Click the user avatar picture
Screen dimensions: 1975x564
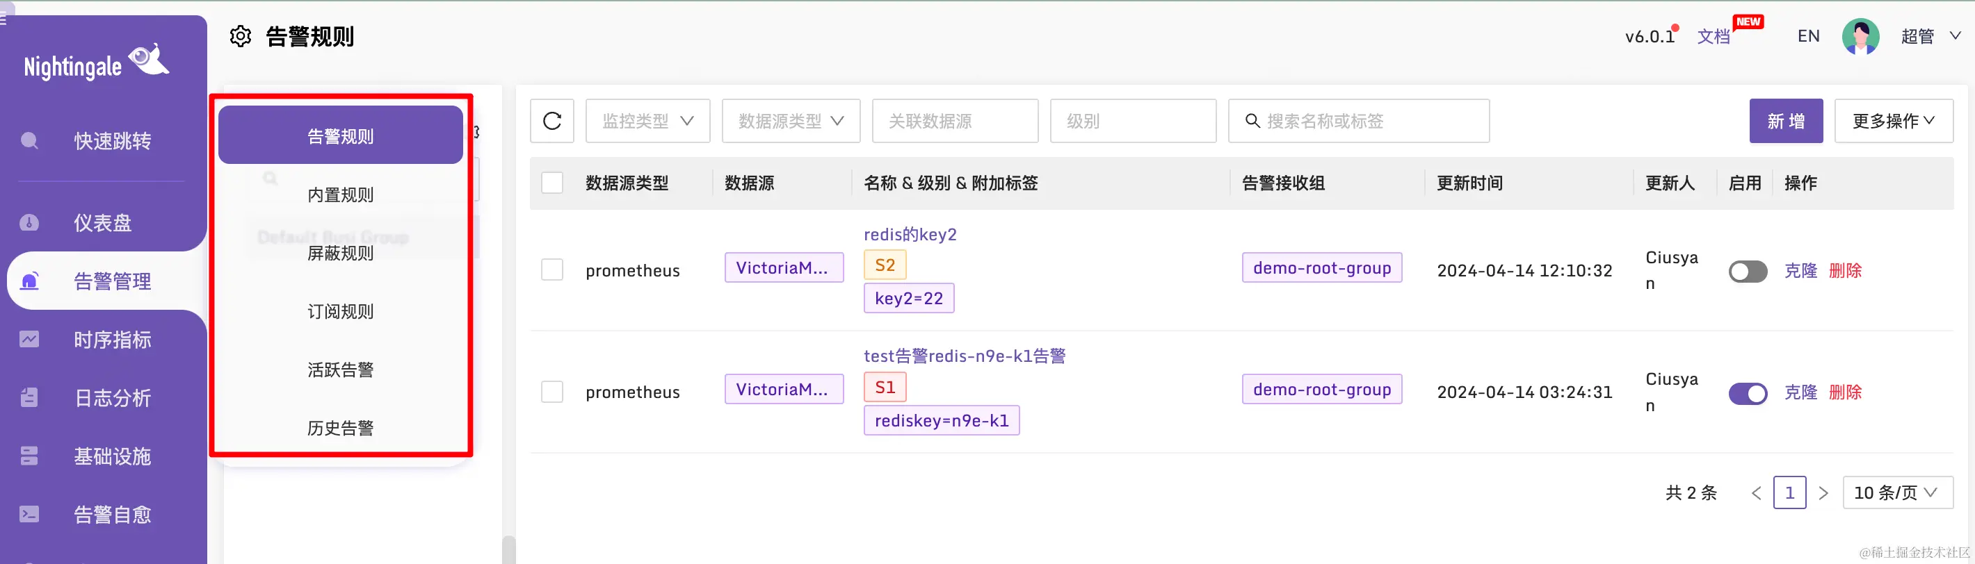(x=1861, y=36)
